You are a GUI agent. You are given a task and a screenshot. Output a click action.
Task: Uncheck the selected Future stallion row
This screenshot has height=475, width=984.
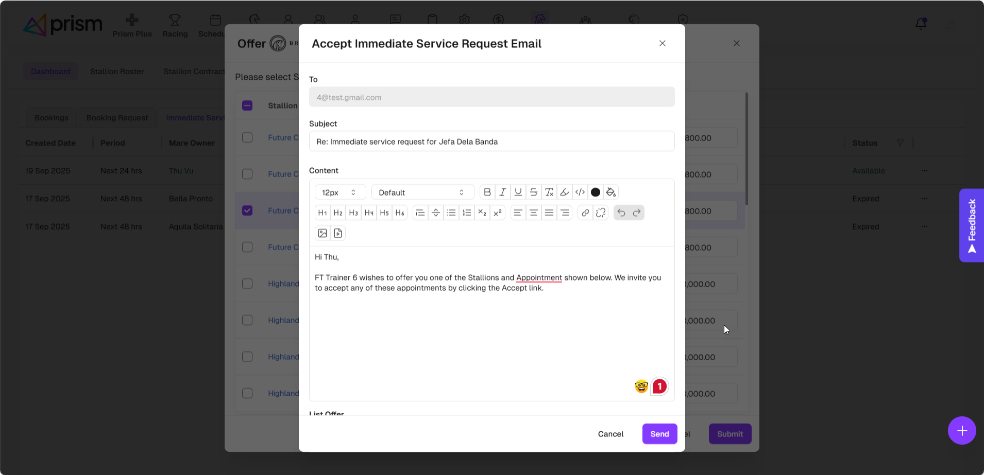pos(247,210)
